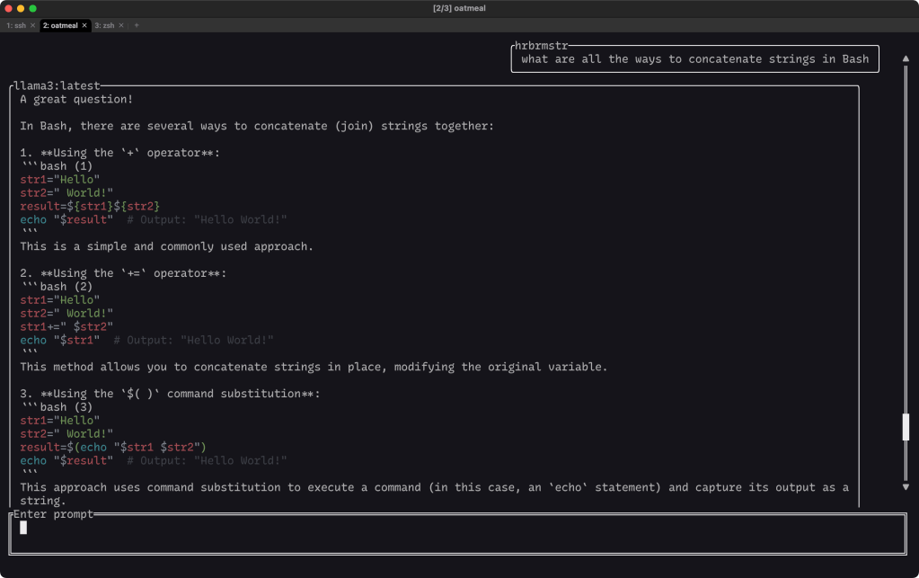The image size is (919, 578).
Task: Close the "1: ssh" tab
Action: coord(32,25)
